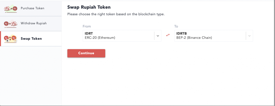275x106 pixels.
Task: Click the Swap Rupiah Token heading
Action: 89,7
